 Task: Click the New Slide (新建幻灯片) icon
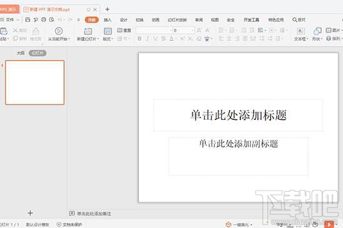88,31
